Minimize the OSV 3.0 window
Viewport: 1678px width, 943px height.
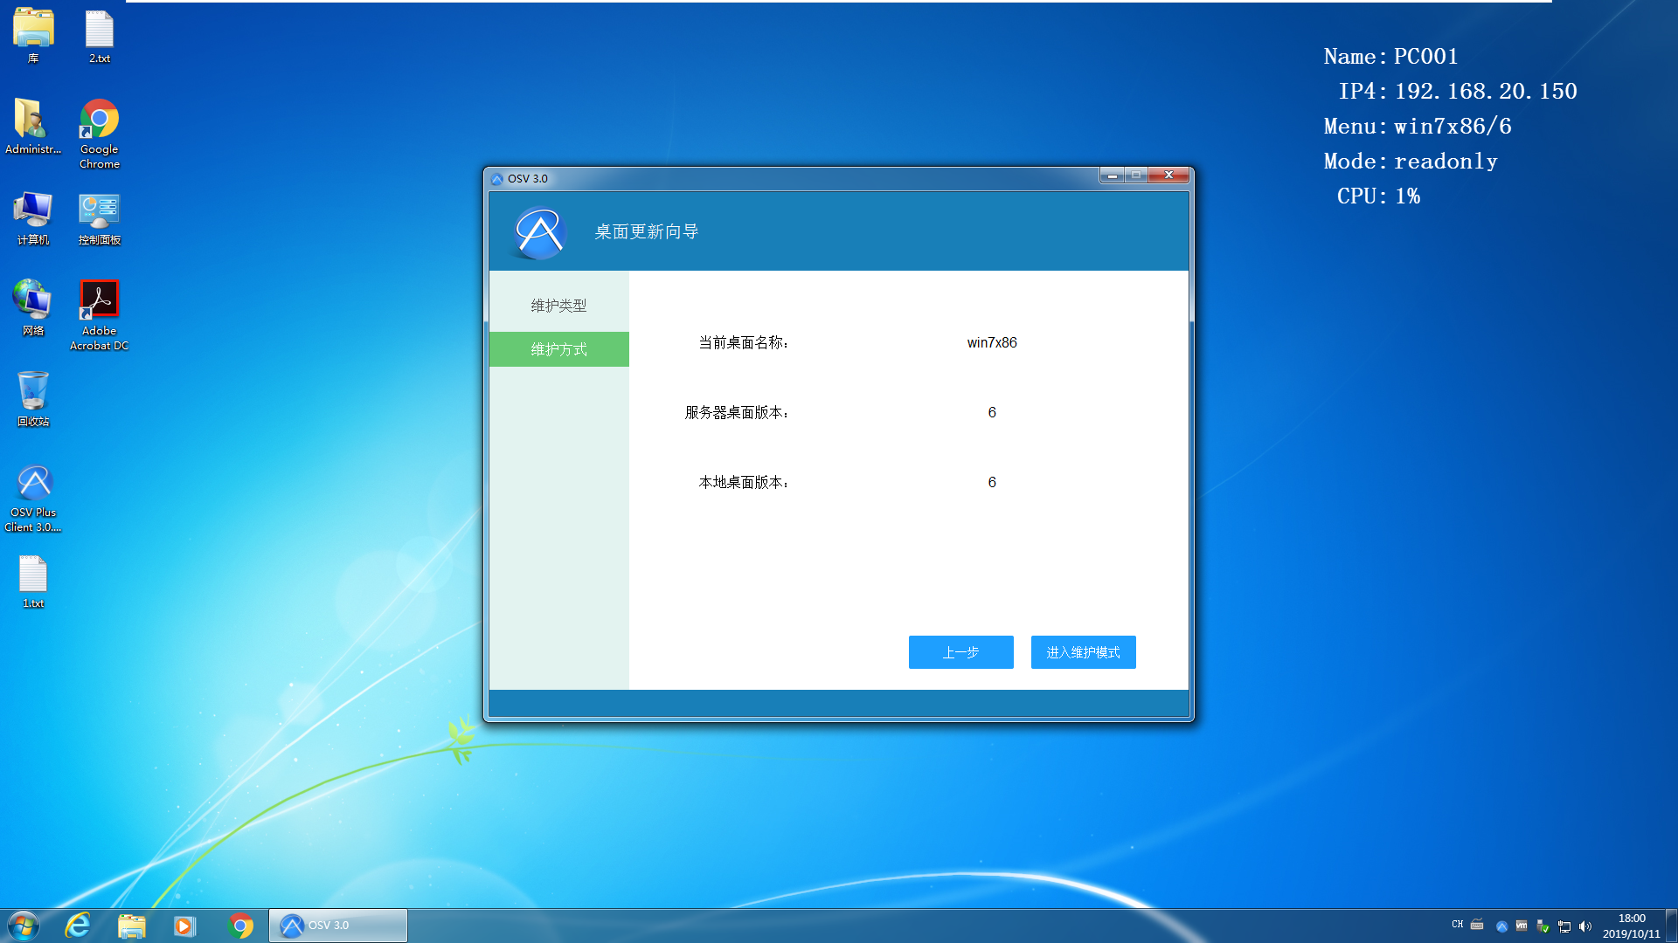(1112, 176)
